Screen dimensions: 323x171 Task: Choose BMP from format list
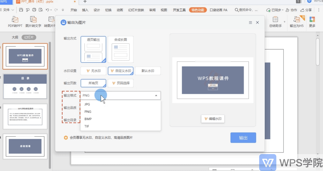pyautogui.click(x=121, y=119)
